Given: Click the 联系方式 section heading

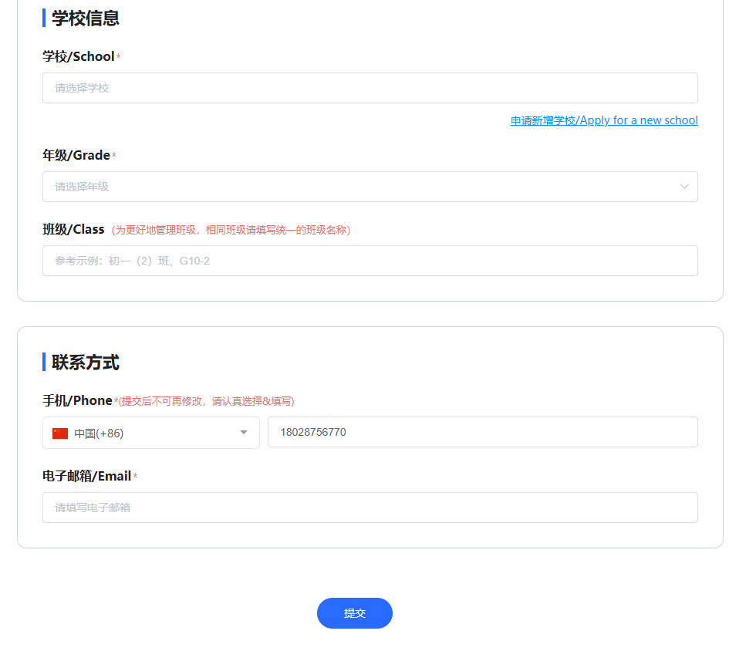Looking at the screenshot, I should coord(85,362).
